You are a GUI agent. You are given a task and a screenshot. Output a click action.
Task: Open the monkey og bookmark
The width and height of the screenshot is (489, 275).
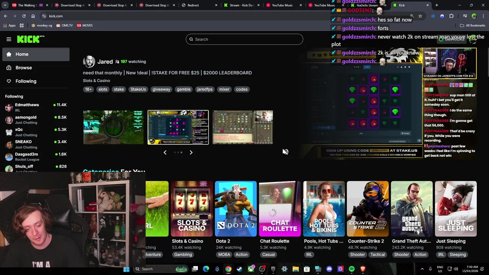42,25
